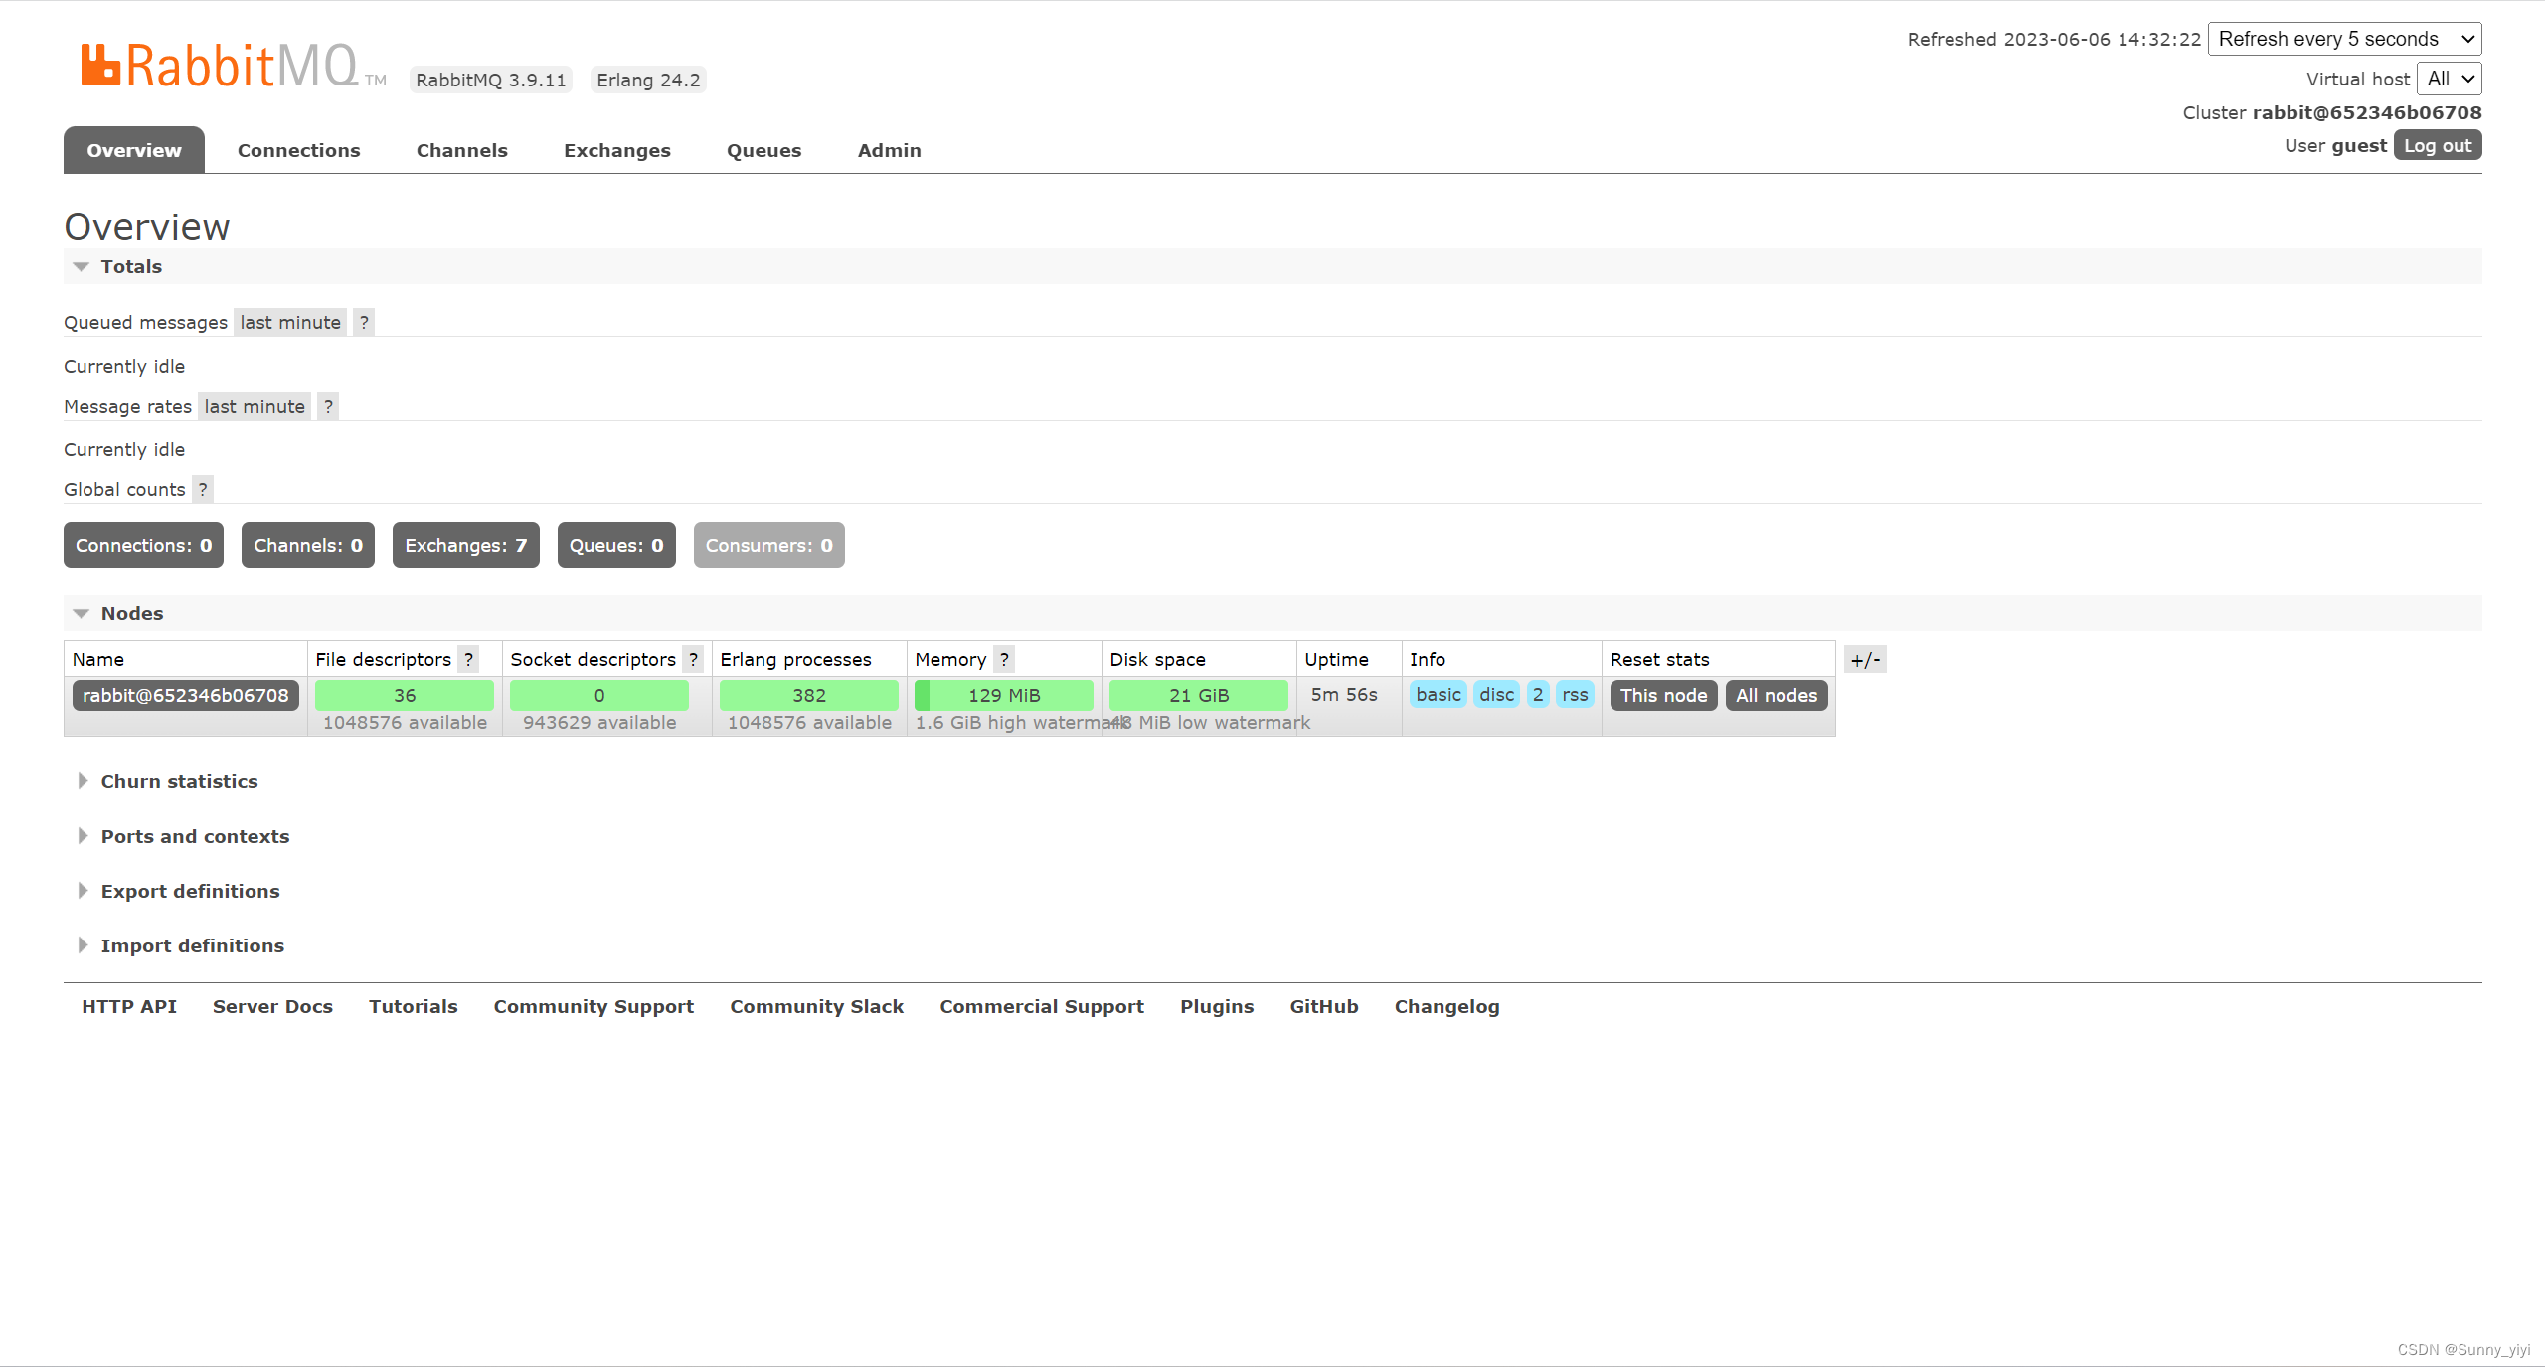Click the basic info tag
Screen dimensions: 2545x1367
[1438, 694]
